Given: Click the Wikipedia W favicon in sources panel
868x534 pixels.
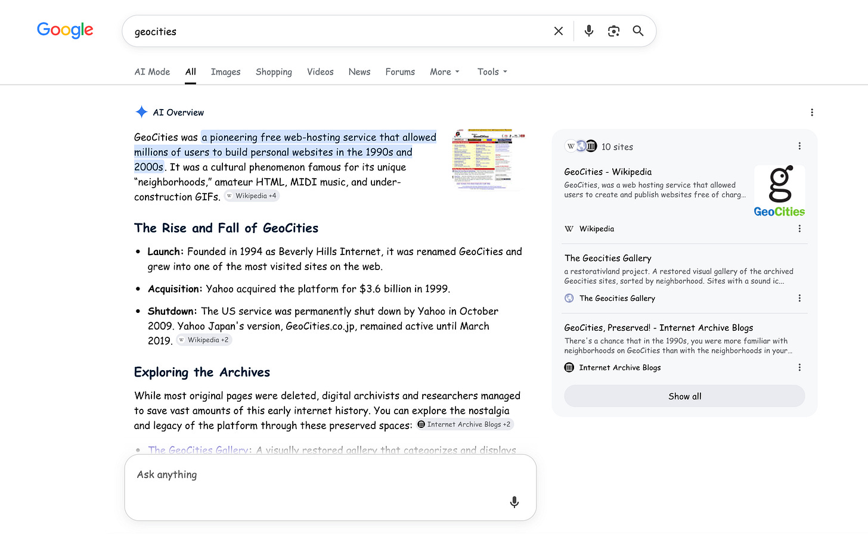Looking at the screenshot, I should (569, 229).
